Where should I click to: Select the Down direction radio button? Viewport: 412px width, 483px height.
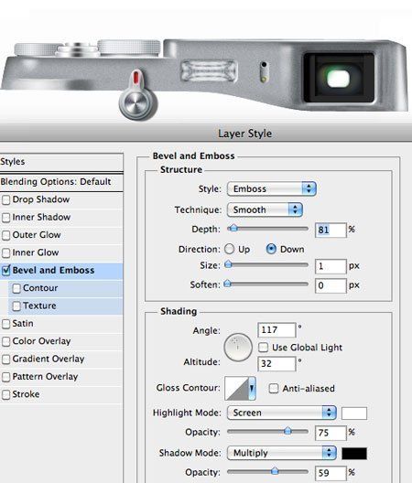tap(271, 249)
